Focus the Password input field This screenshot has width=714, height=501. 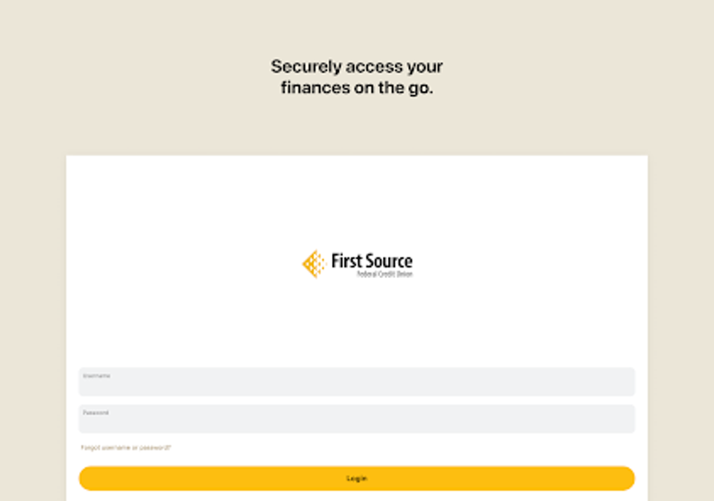(357, 421)
